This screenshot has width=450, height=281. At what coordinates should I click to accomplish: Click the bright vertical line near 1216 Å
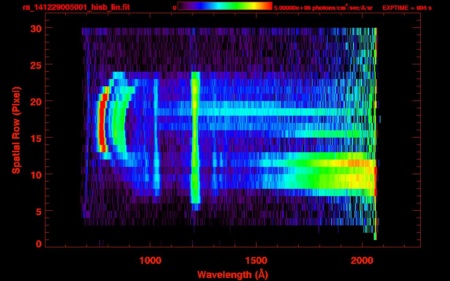coord(195,141)
